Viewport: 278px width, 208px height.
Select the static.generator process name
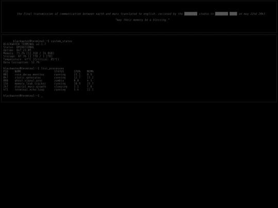coord(28,78)
